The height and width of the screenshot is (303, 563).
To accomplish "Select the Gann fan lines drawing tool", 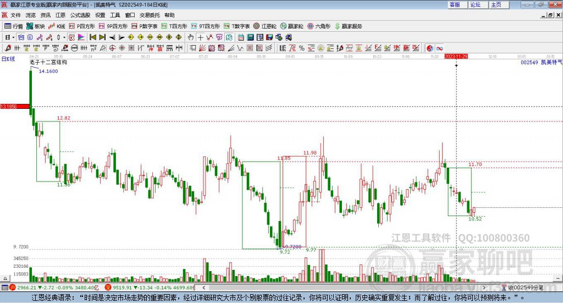I will [x=202, y=48].
